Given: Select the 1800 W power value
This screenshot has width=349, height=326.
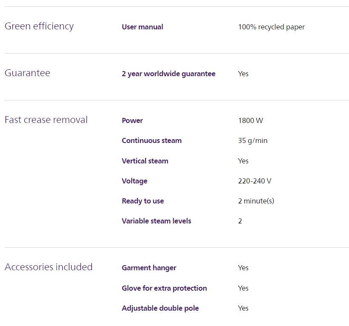Looking at the screenshot, I should coord(250,120).
